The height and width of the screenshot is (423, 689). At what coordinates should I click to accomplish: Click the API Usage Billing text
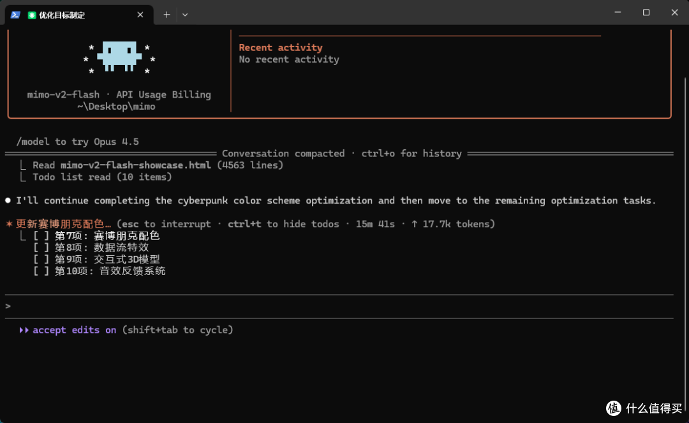point(163,94)
